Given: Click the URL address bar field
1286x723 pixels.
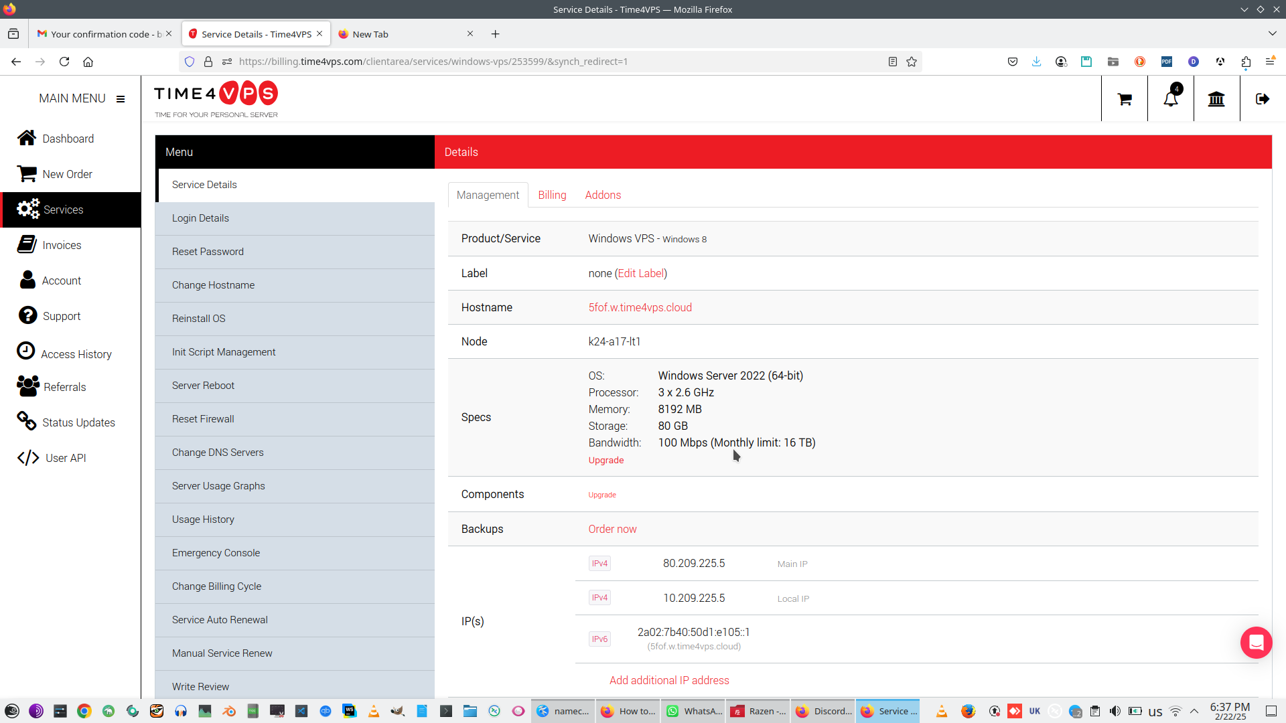Looking at the screenshot, I should click(x=536, y=62).
